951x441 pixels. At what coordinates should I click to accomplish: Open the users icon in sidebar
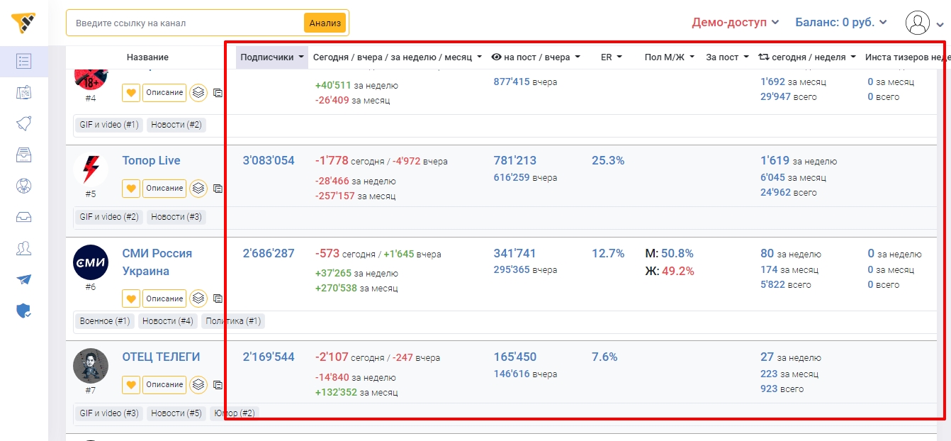coord(23,248)
